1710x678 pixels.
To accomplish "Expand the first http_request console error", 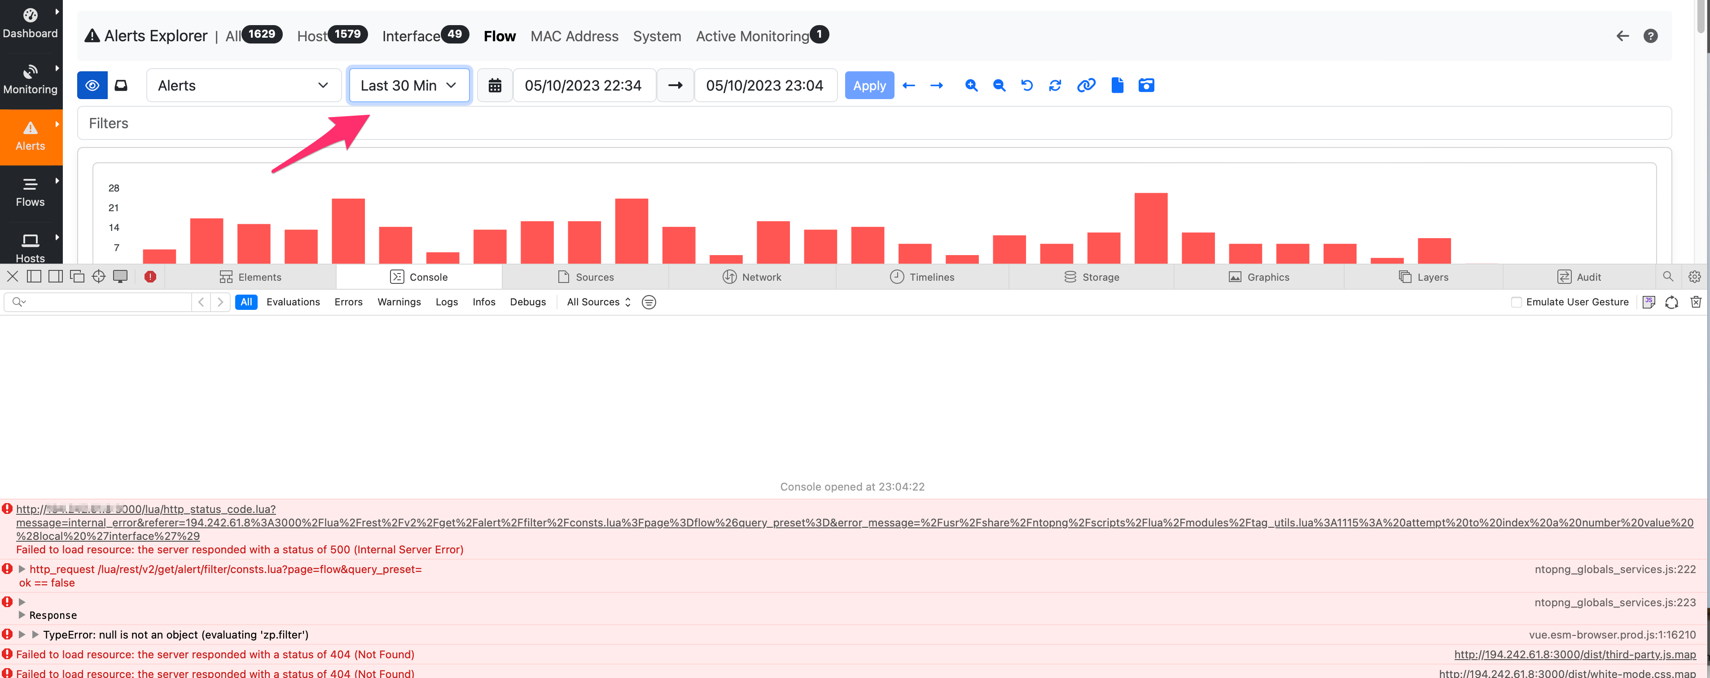I will click(x=22, y=569).
